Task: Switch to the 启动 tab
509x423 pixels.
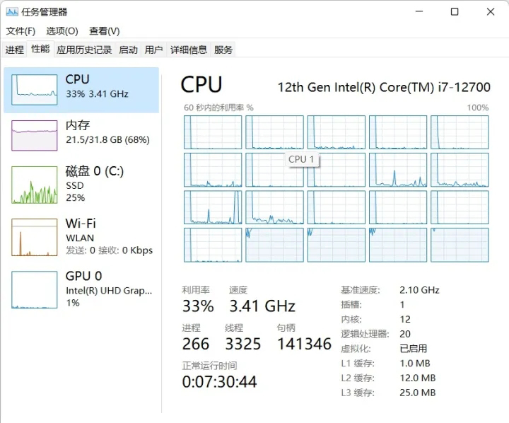Action: (x=128, y=50)
